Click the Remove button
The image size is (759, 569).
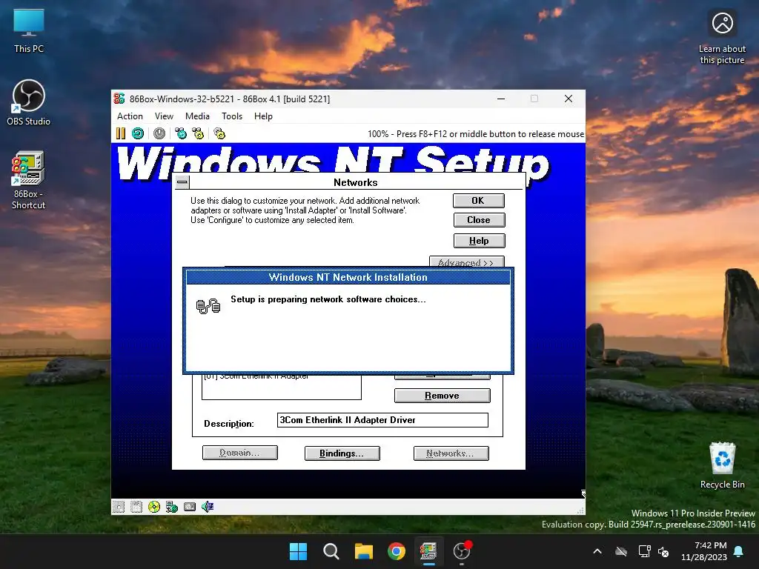click(x=442, y=396)
